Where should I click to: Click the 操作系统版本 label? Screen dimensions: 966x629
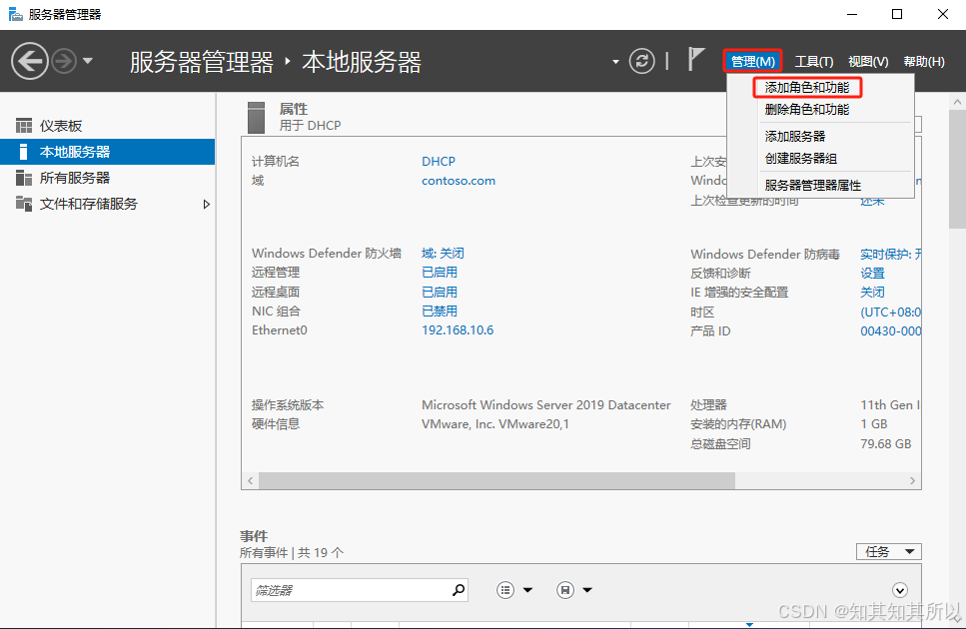(288, 405)
